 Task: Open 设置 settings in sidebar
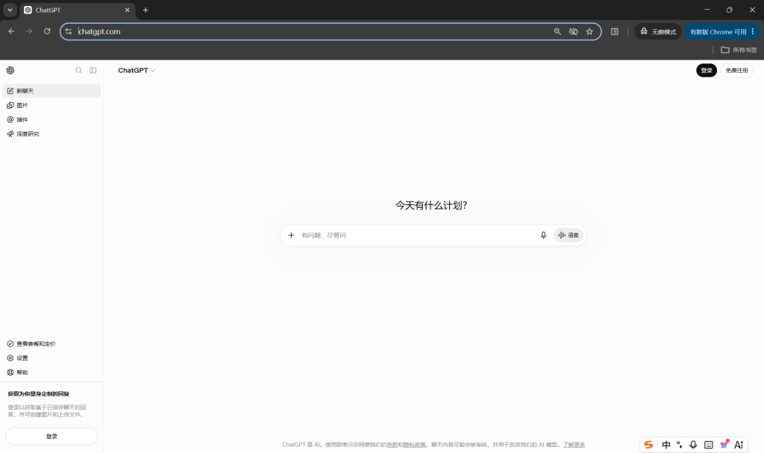point(51,358)
